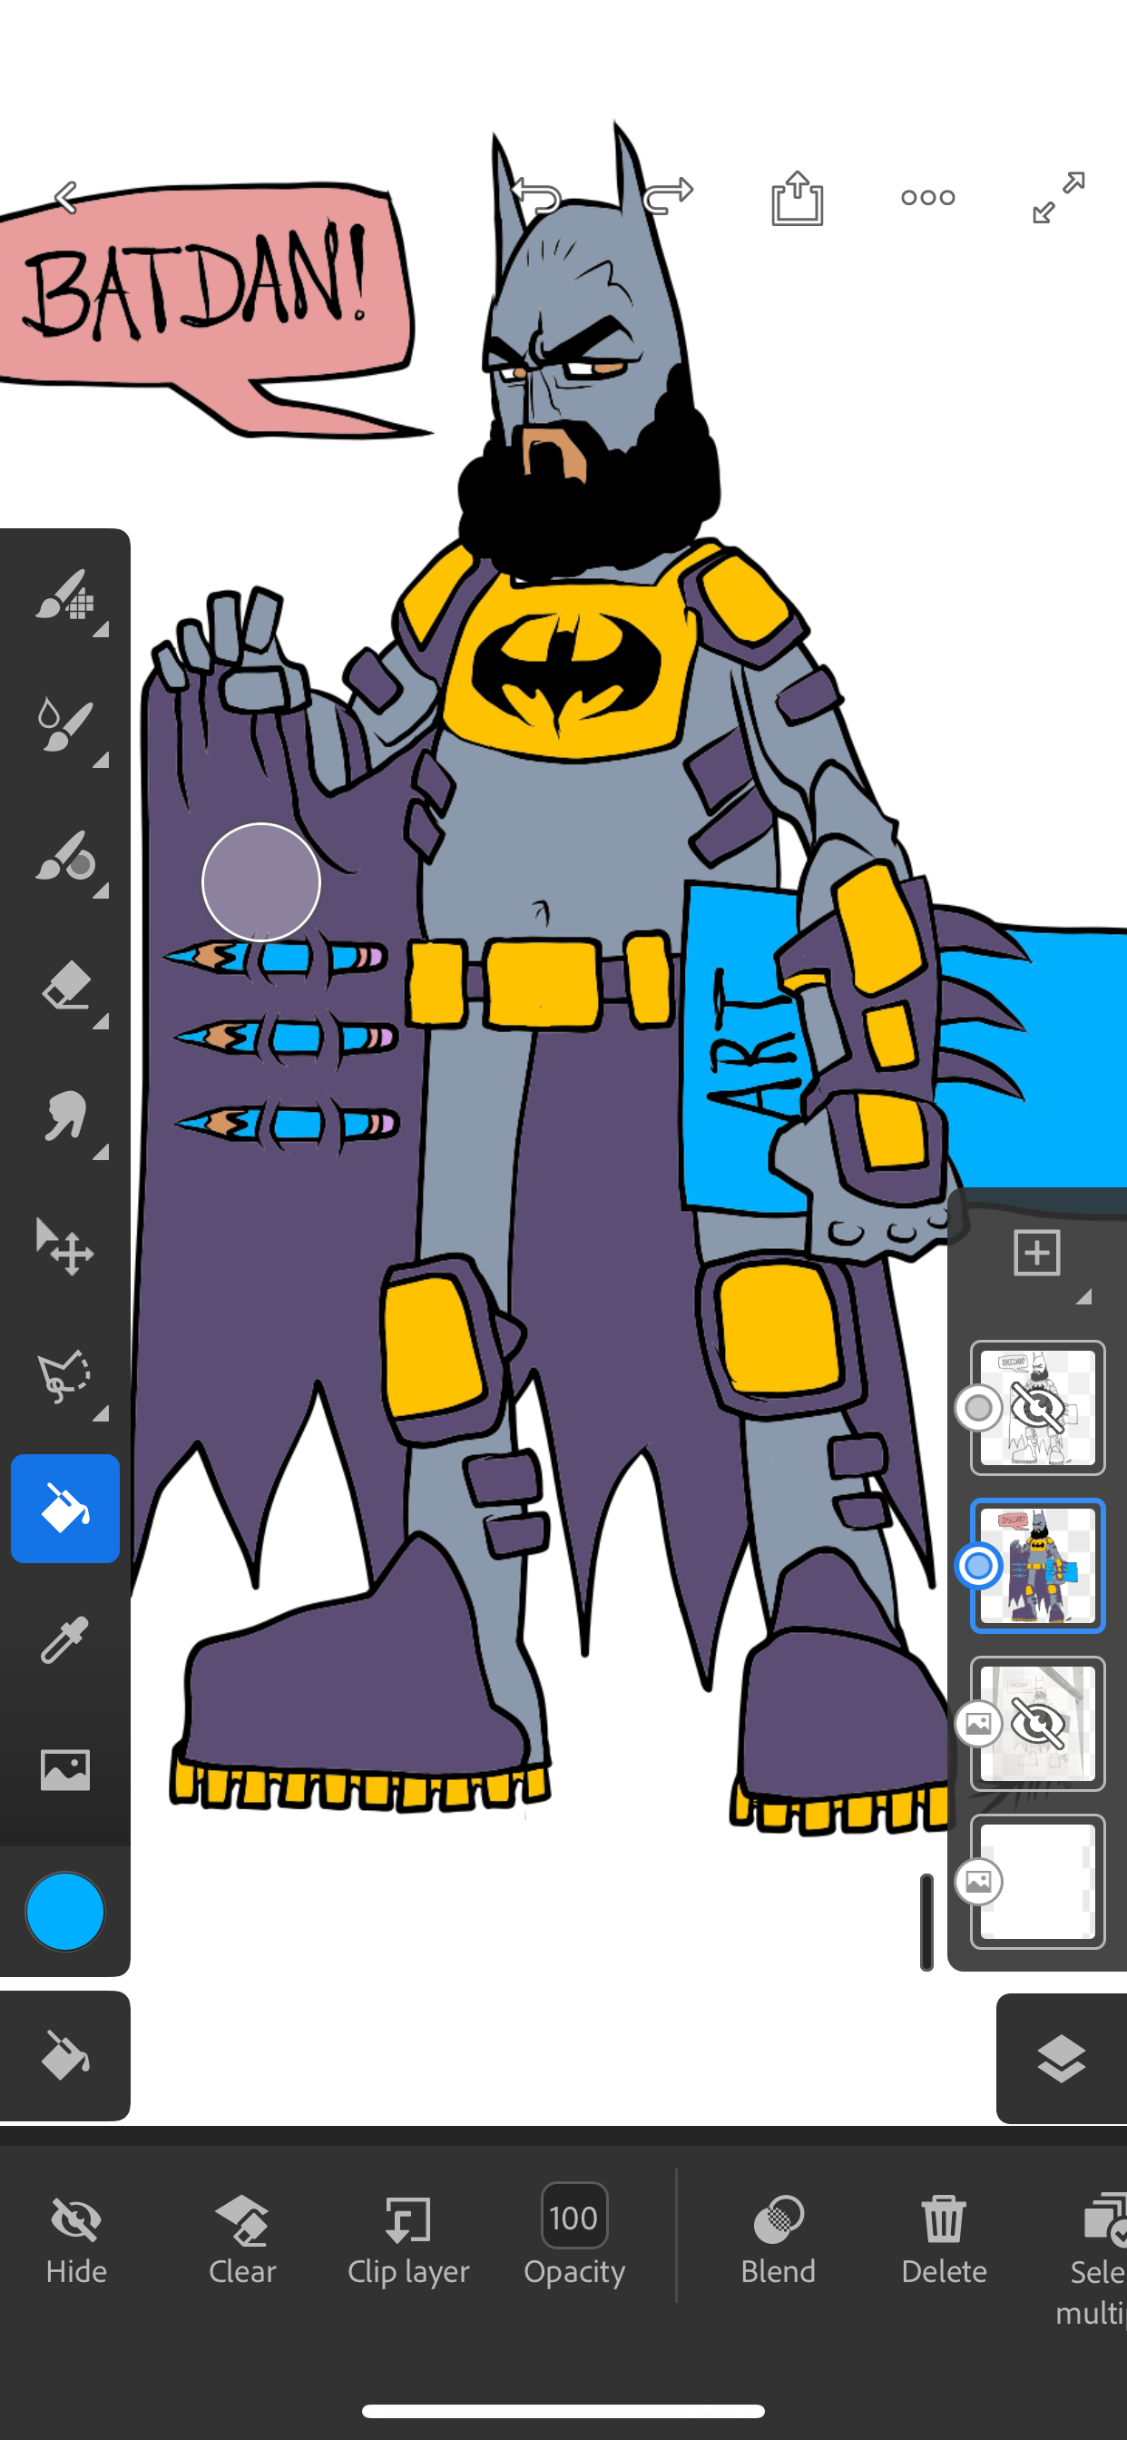Tap the back arrow to exit the canvas
This screenshot has width=1127, height=2440.
pyautogui.click(x=66, y=198)
